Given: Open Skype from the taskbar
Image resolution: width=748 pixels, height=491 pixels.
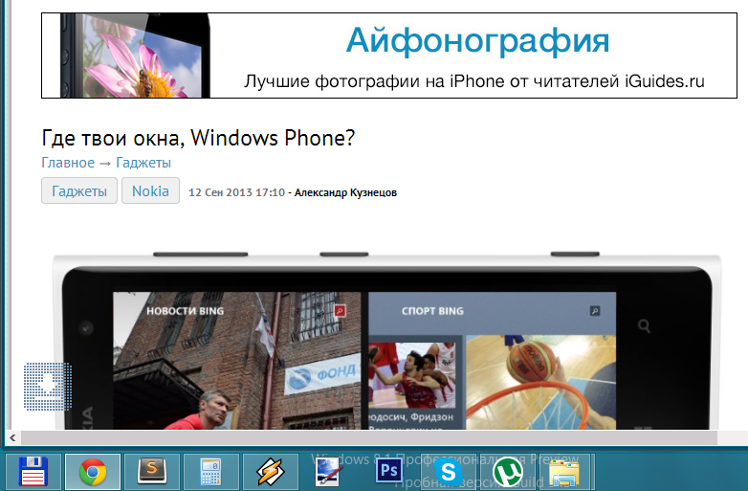Looking at the screenshot, I should pos(449,472).
